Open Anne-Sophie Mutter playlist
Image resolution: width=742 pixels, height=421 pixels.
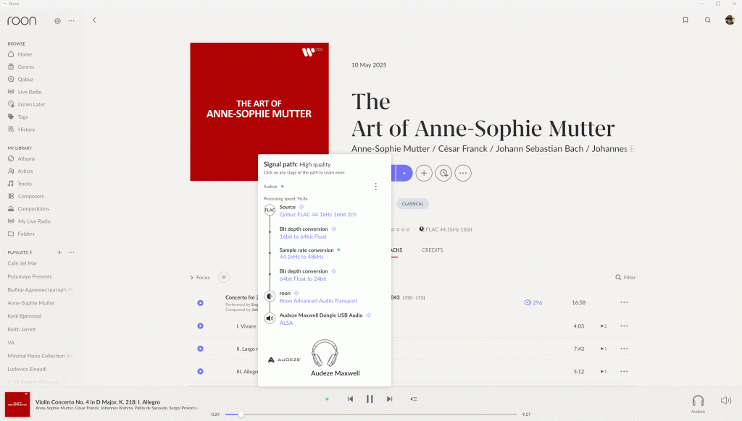coord(31,303)
